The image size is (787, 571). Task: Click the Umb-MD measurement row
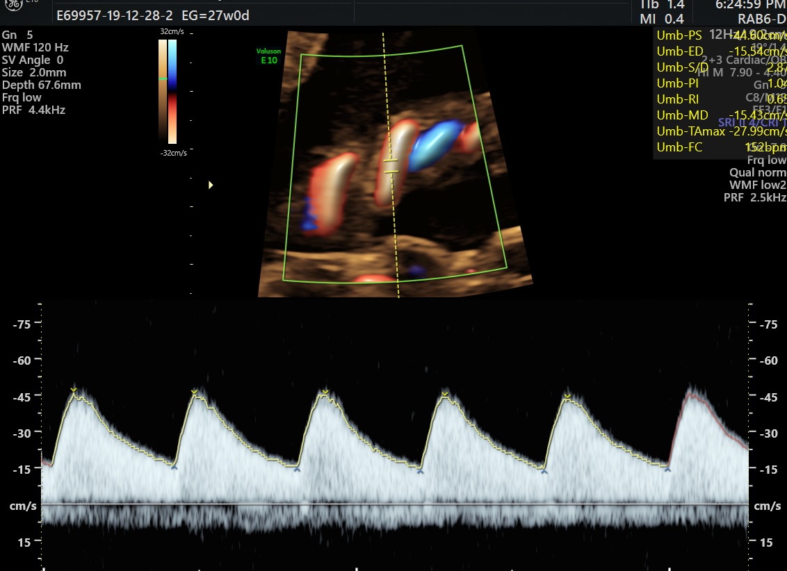pyautogui.click(x=721, y=116)
